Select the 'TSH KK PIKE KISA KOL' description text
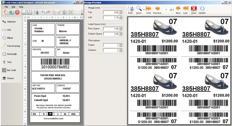This screenshot has width=232, height=126. (53, 75)
